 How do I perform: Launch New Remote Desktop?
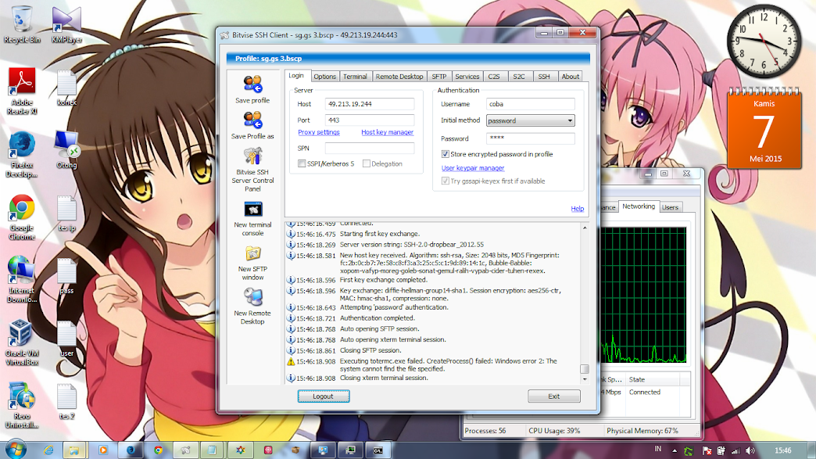click(x=252, y=307)
